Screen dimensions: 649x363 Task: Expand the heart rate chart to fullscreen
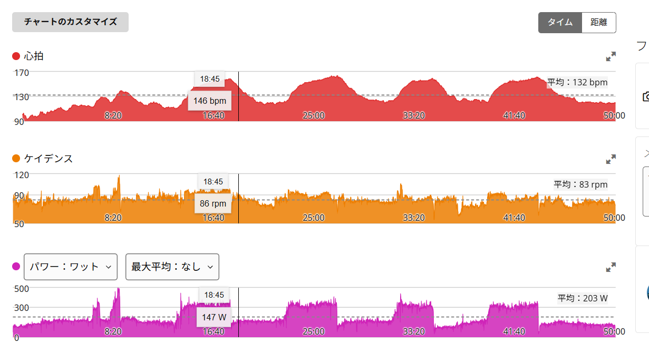[x=611, y=56]
